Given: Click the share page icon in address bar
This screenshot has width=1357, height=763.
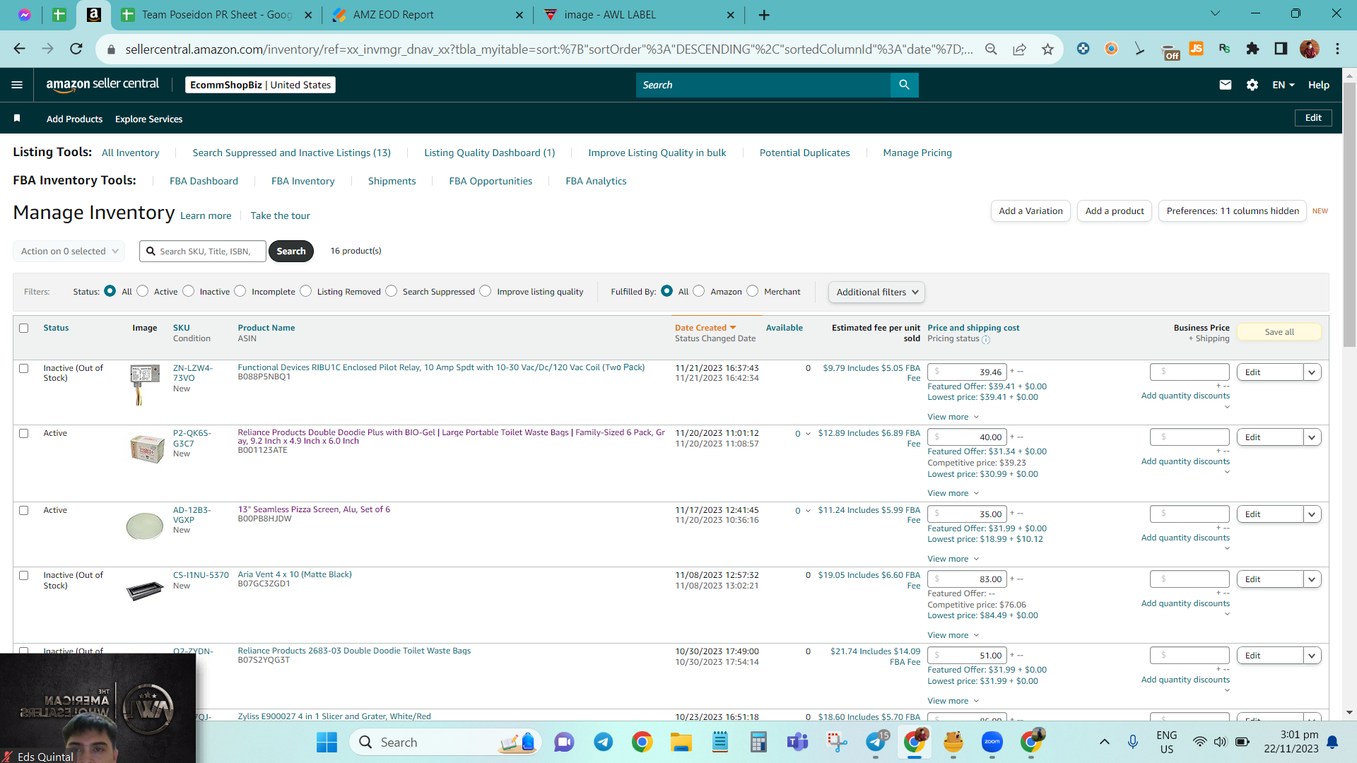Looking at the screenshot, I should (1019, 49).
